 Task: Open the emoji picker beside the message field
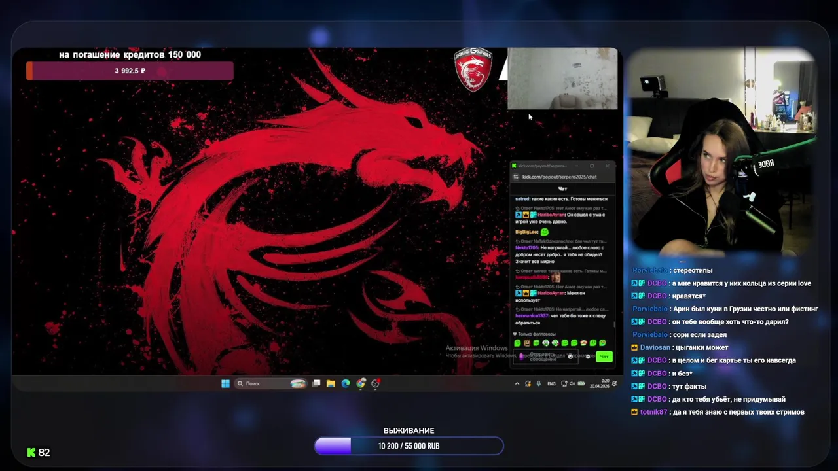[570, 357]
